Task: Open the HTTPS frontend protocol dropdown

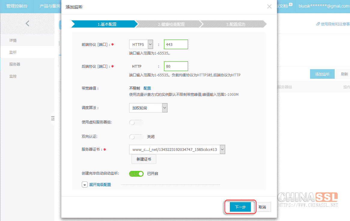Action: [x=141, y=45]
